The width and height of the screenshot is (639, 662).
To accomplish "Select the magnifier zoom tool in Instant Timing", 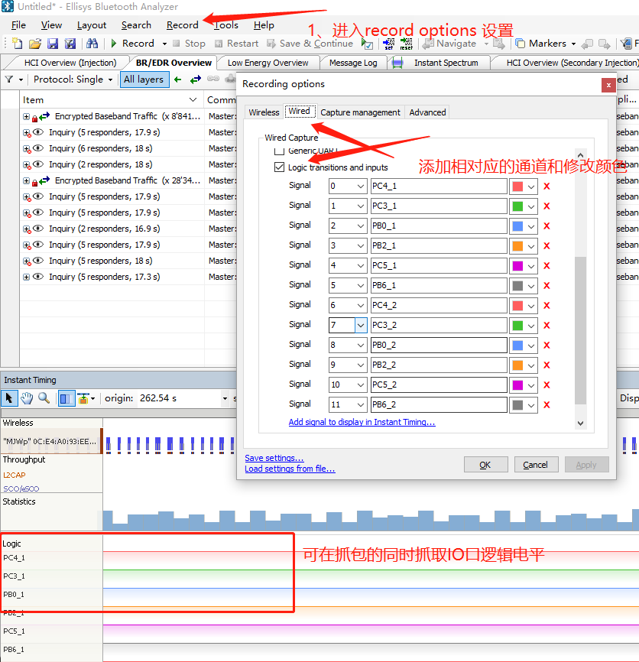I will pyautogui.click(x=44, y=398).
